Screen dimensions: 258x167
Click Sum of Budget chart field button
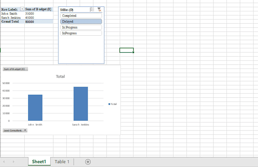[15, 69]
